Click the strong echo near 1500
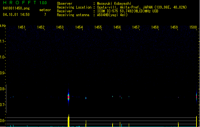The height and width of the screenshot is (127, 200). click(197, 97)
